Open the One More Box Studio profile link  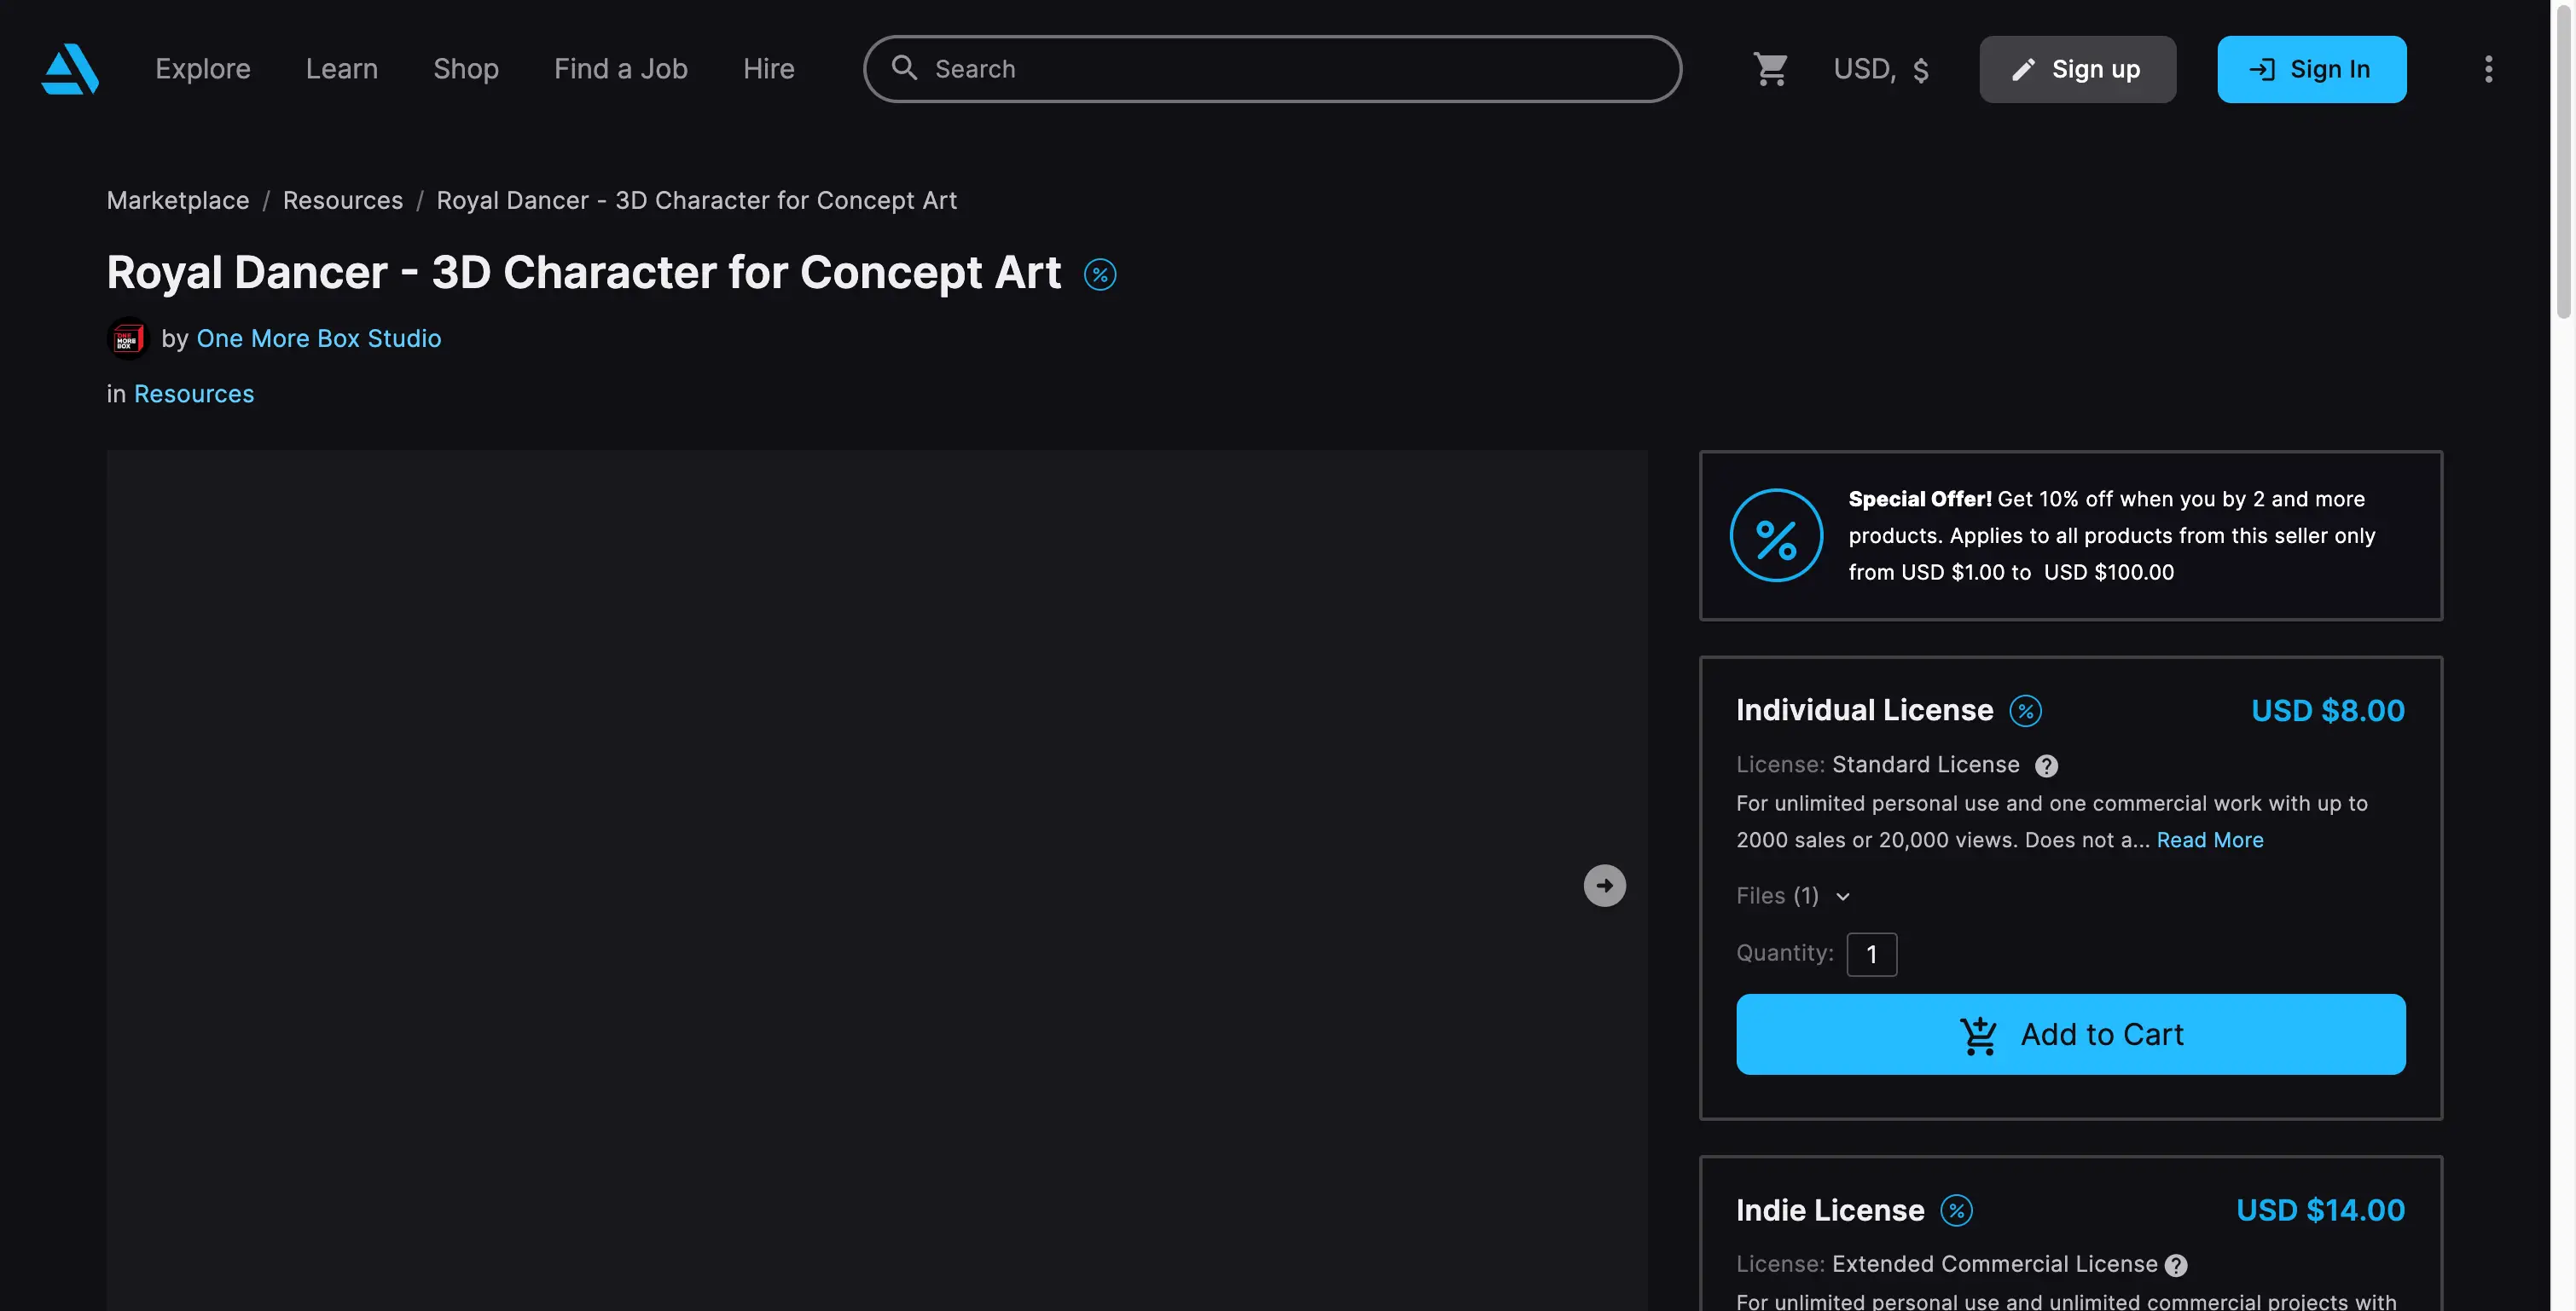point(318,338)
